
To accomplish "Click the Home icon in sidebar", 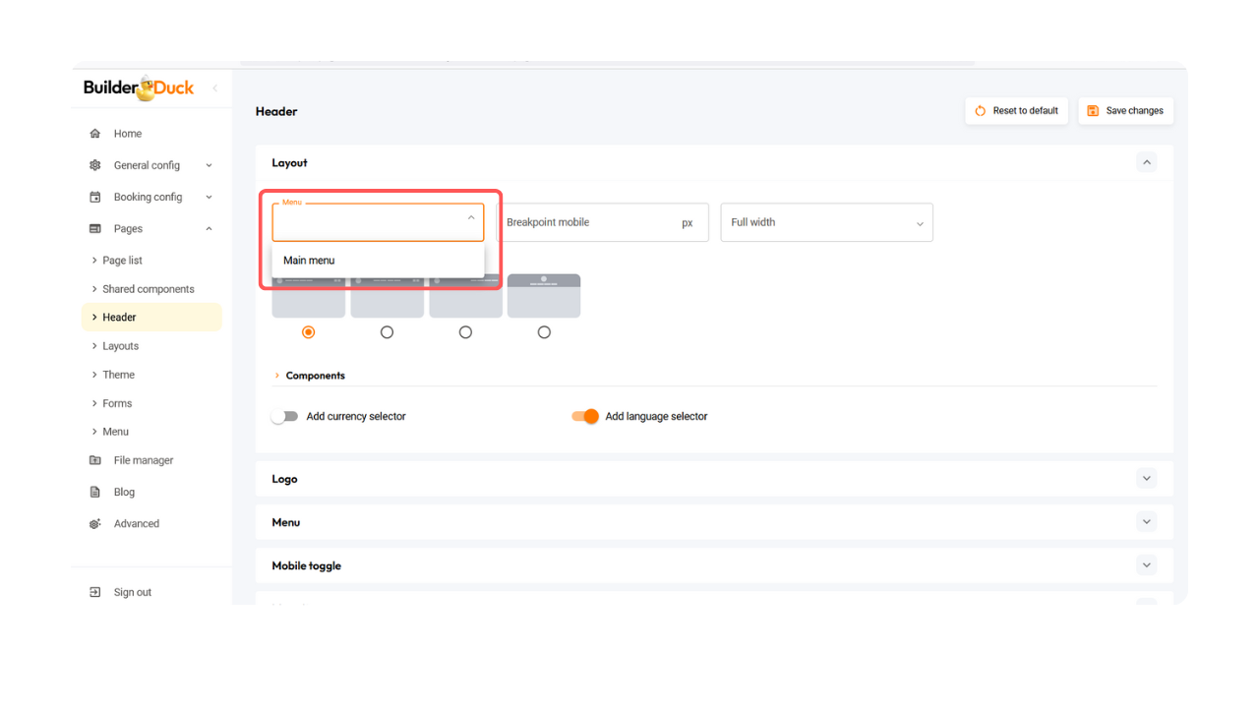I will (x=95, y=134).
